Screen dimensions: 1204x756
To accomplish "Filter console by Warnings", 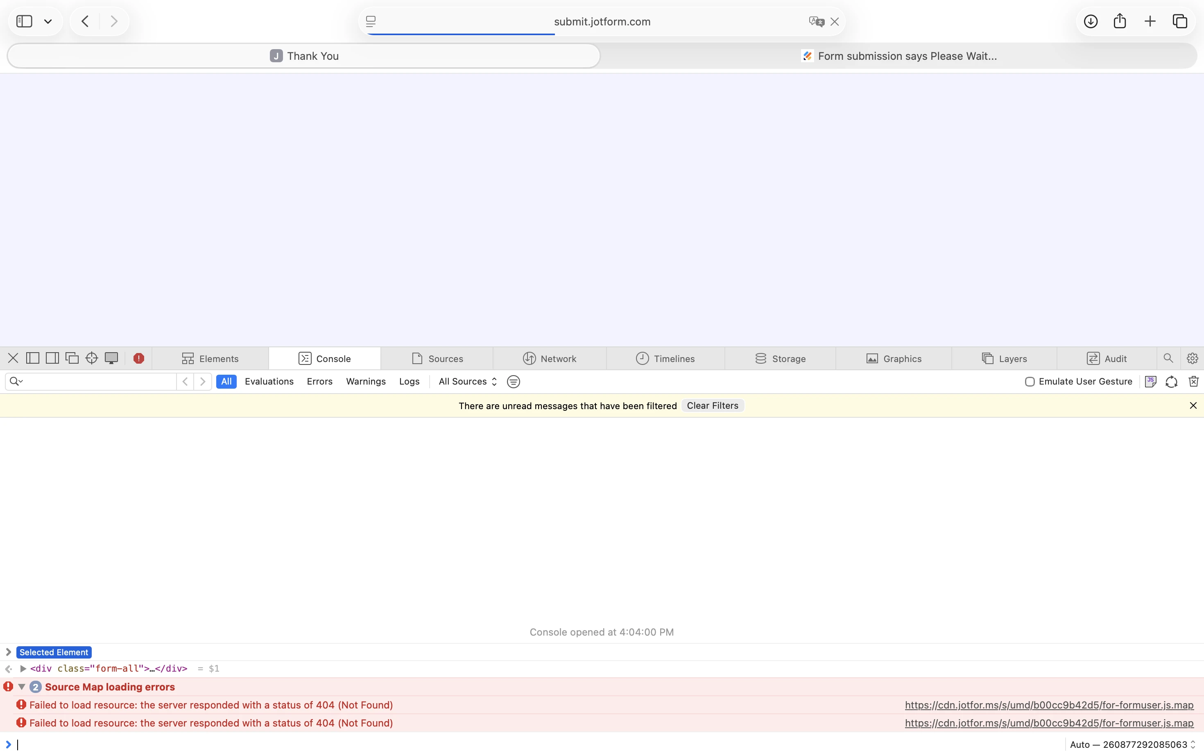I will 365,382.
